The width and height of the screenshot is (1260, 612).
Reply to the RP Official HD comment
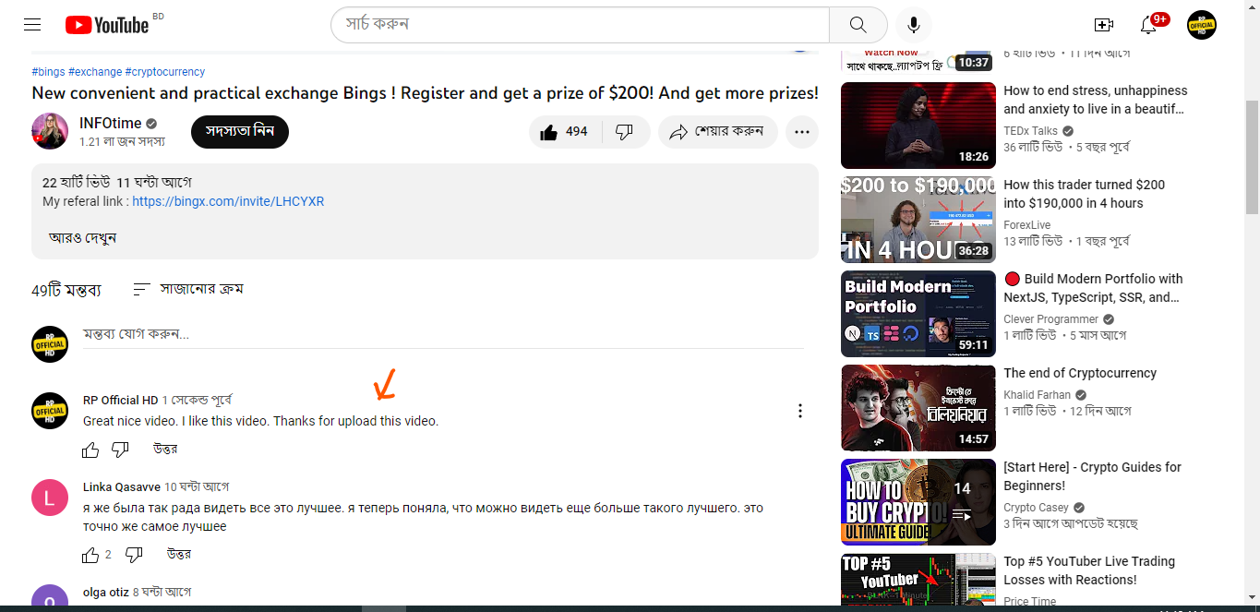pyautogui.click(x=165, y=450)
